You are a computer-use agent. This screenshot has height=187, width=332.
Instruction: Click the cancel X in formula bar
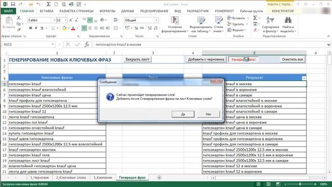pyautogui.click(x=68, y=45)
